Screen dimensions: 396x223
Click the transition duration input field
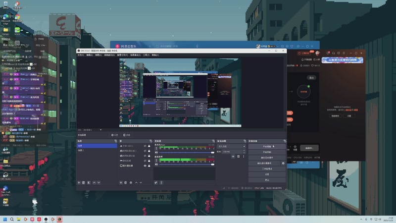232,152
